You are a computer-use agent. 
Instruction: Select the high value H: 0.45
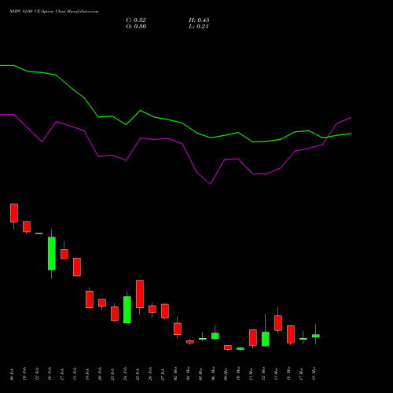(x=199, y=20)
